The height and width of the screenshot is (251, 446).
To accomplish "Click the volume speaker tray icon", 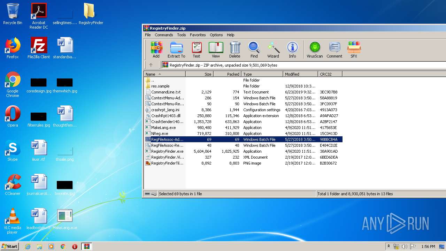I will pyautogui.click(x=404, y=246).
